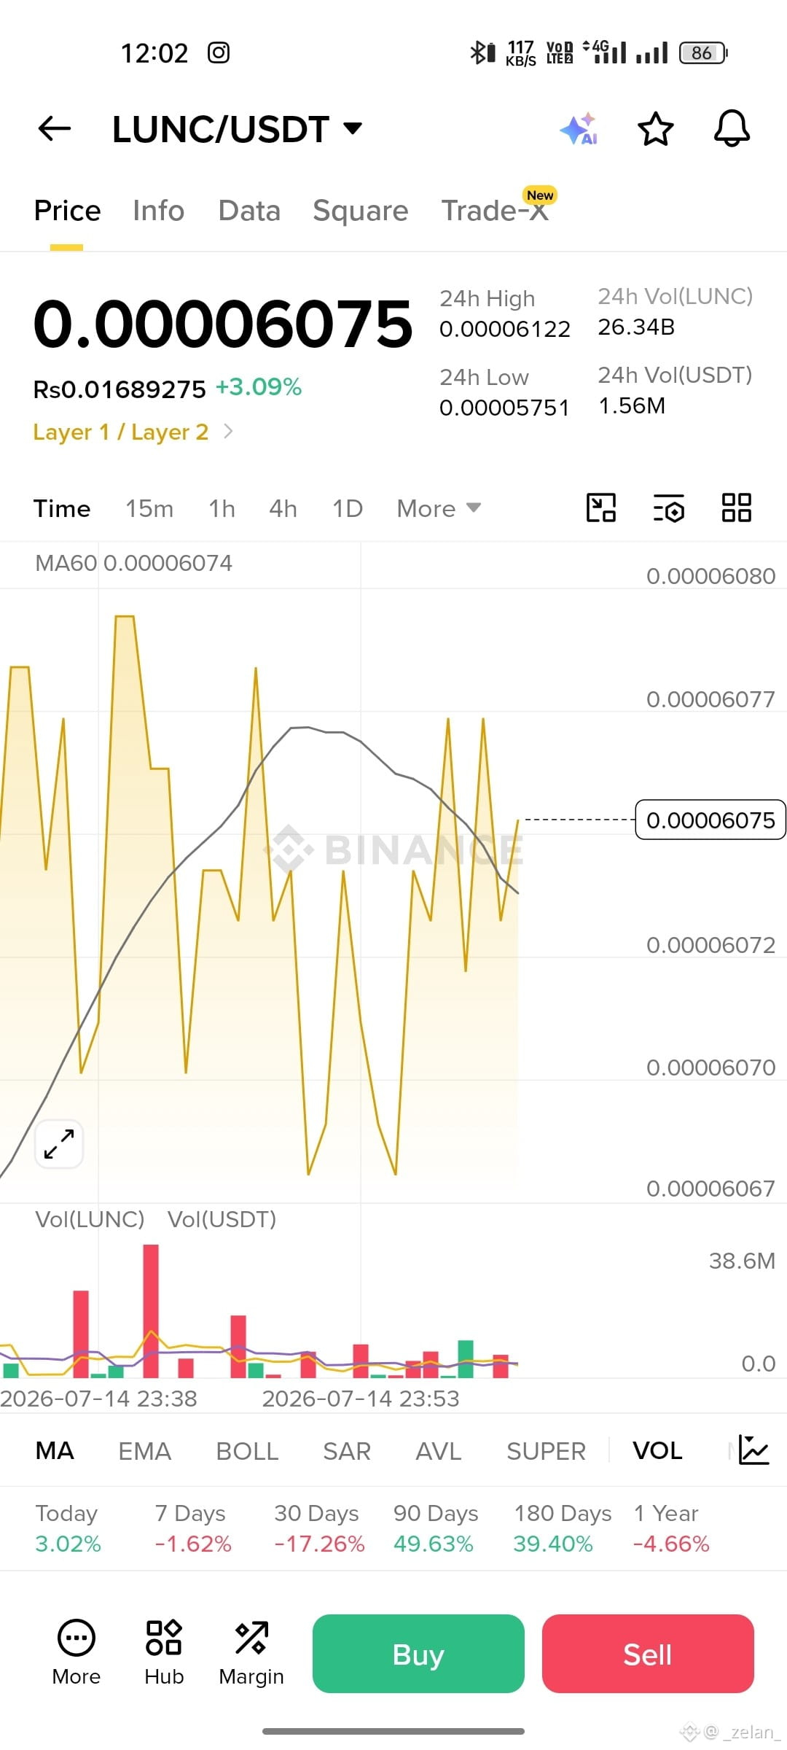The height and width of the screenshot is (1750, 787).
Task: Open the LUNC/USDT pair selector dropdown
Action: [x=238, y=129]
